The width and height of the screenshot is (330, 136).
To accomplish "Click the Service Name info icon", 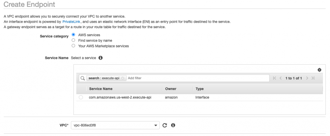I will pyautogui.click(x=101, y=58).
